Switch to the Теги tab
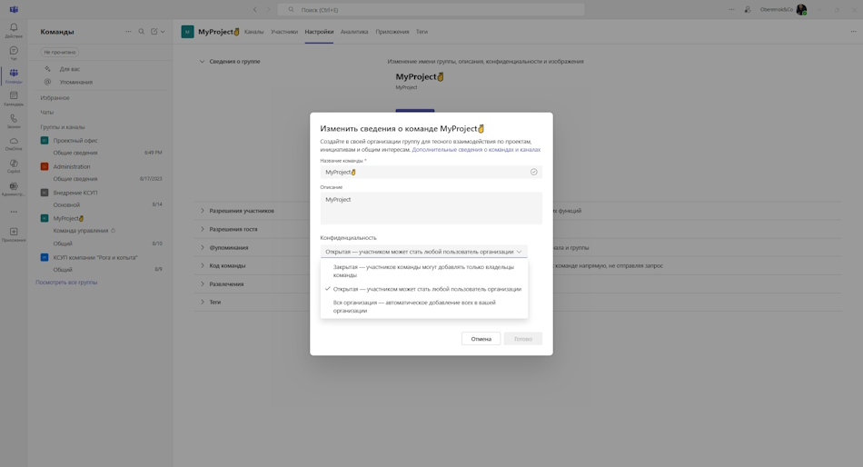 pos(422,32)
